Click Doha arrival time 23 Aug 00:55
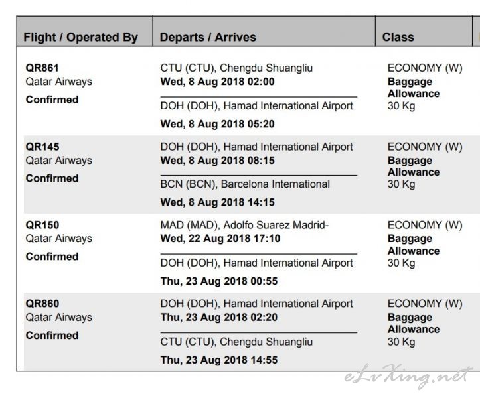The image size is (480, 398). (x=219, y=281)
